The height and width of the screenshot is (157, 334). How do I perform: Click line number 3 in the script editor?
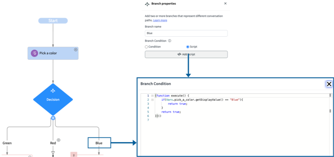tap(148, 104)
